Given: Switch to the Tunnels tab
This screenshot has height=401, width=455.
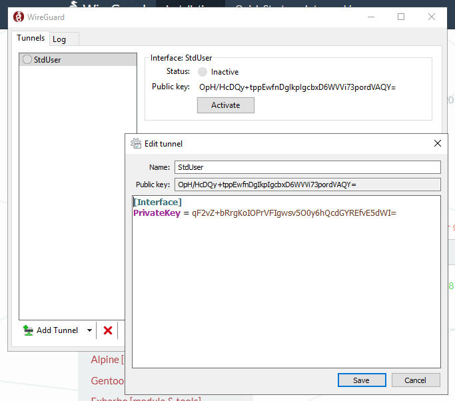Looking at the screenshot, I should 31,38.
